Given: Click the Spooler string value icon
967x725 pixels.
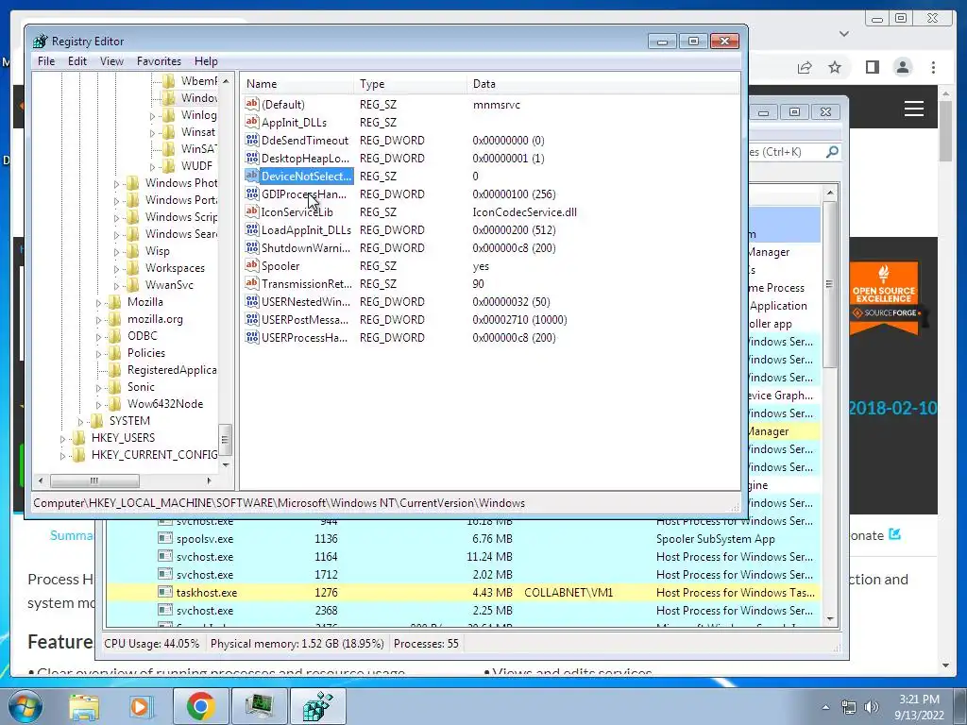Looking at the screenshot, I should [251, 265].
